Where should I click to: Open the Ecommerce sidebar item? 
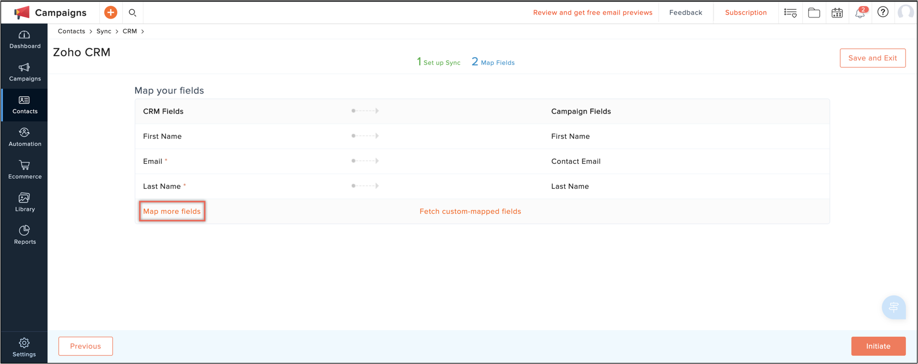25,170
